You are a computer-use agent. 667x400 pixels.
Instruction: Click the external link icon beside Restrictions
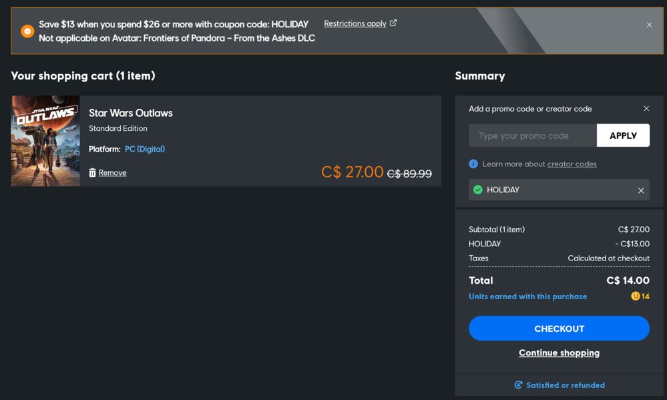[393, 23]
